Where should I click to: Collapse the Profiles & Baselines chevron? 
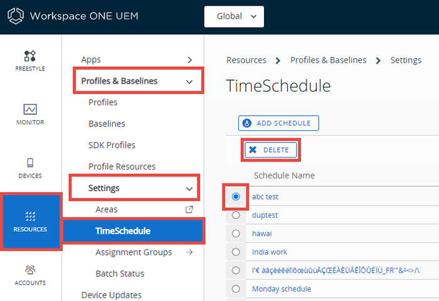point(189,81)
